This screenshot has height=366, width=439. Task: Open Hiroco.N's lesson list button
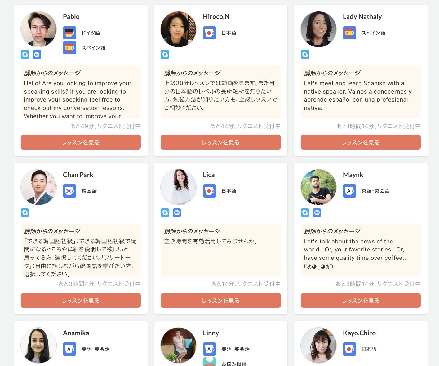click(x=220, y=142)
